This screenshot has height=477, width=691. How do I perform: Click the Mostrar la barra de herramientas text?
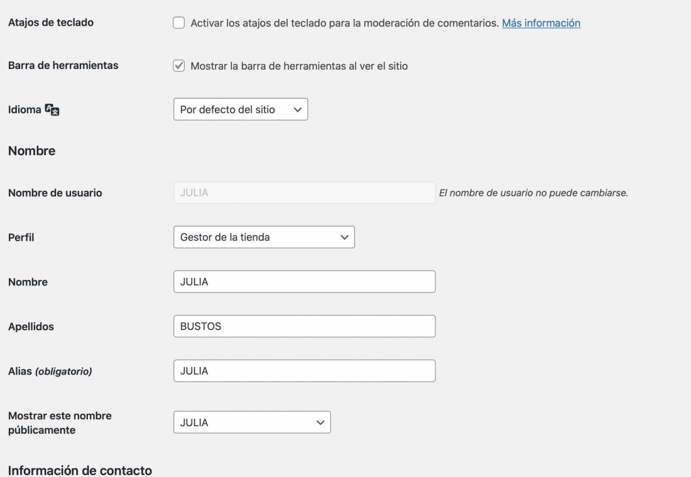[x=299, y=66]
